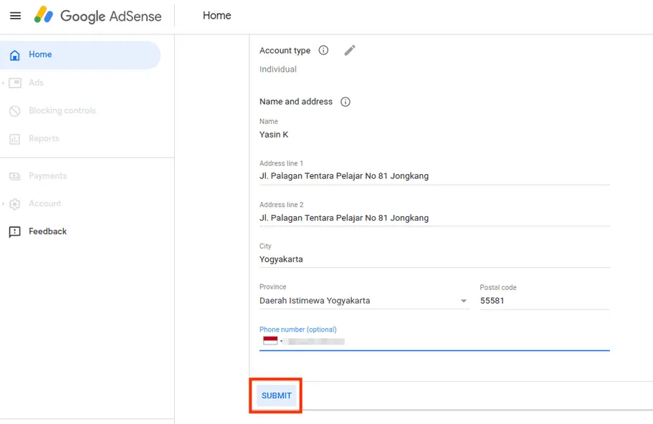Click the info icon next to Name and address
653x424 pixels.
coord(345,102)
